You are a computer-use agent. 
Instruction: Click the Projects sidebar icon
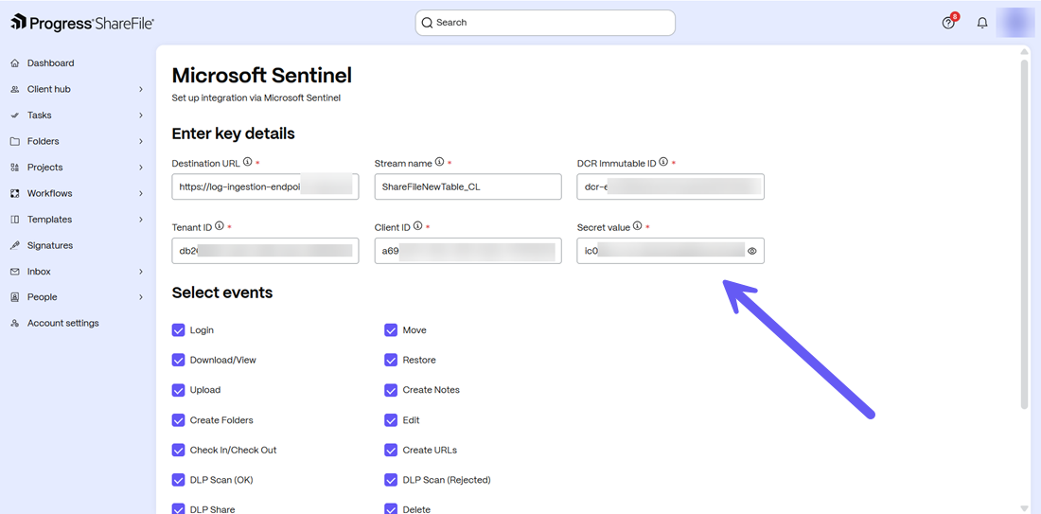[x=14, y=168]
